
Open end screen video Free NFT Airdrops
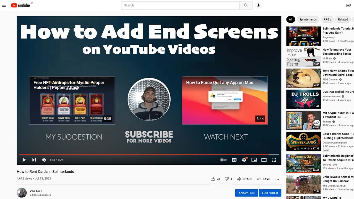click(72, 100)
